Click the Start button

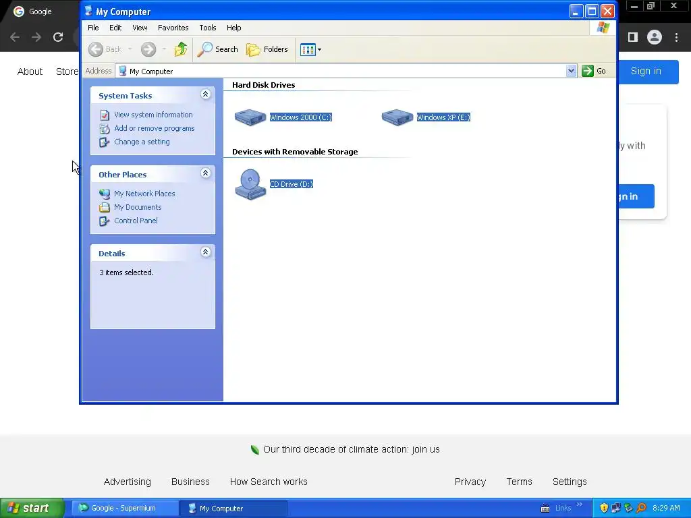click(32, 509)
